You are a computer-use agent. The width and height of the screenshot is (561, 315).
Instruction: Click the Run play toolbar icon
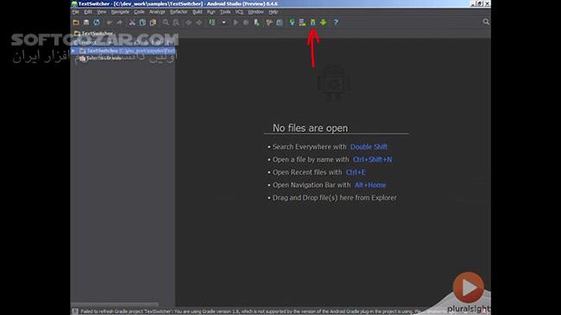click(236, 22)
